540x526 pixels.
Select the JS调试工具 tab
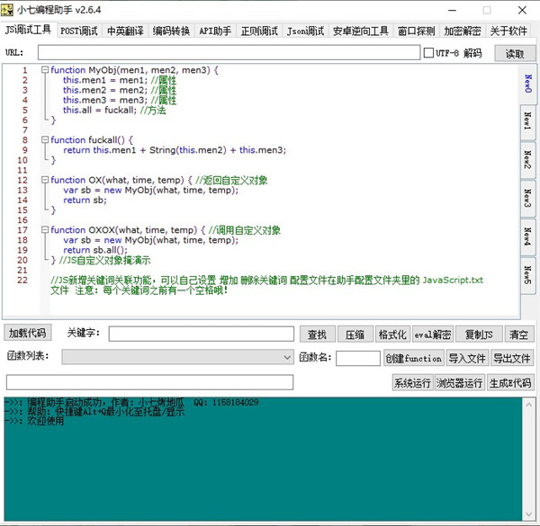coord(28,30)
